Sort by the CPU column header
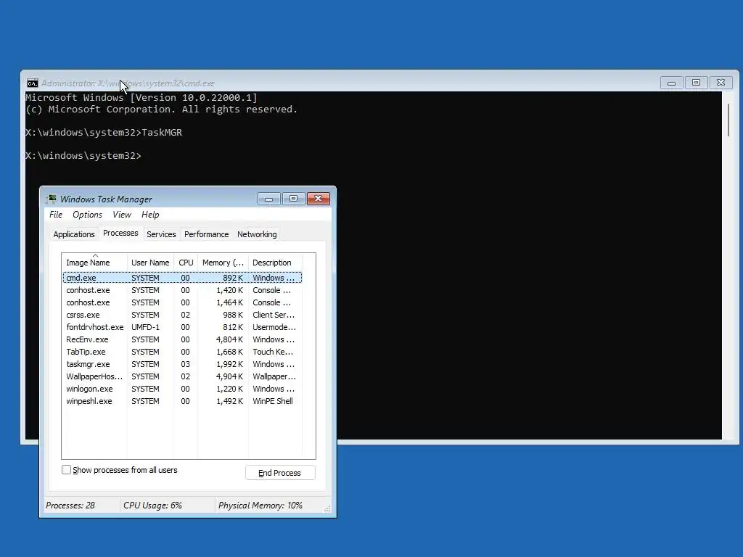This screenshot has height=557, width=743. pos(186,263)
